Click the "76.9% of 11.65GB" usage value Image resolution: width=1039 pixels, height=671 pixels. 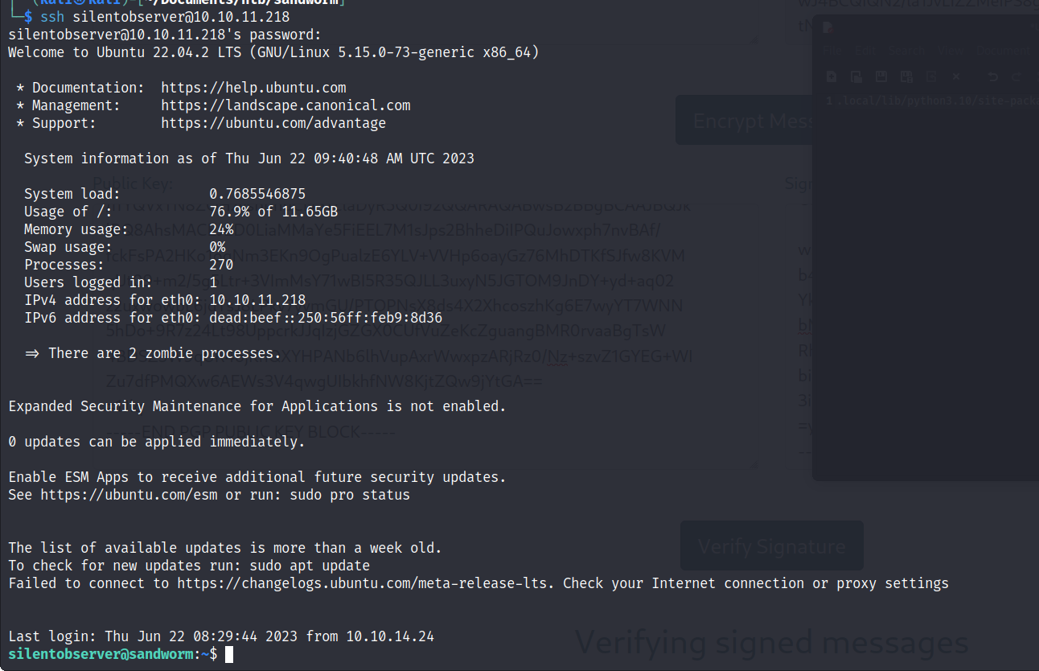tap(273, 212)
